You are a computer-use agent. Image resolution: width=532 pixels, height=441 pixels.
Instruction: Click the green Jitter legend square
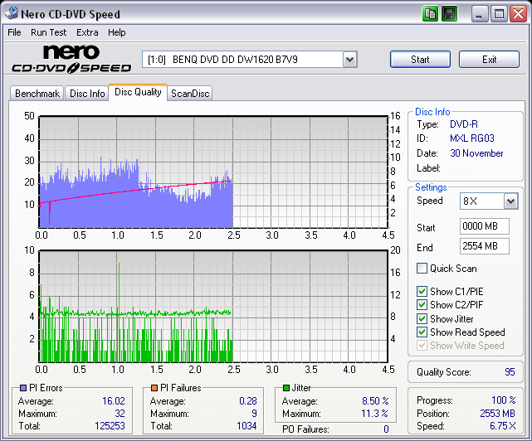click(x=286, y=388)
